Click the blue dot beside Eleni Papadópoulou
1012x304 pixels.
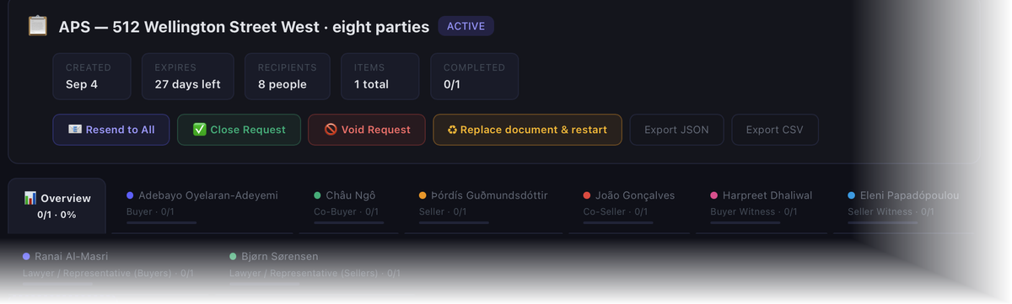click(x=852, y=195)
